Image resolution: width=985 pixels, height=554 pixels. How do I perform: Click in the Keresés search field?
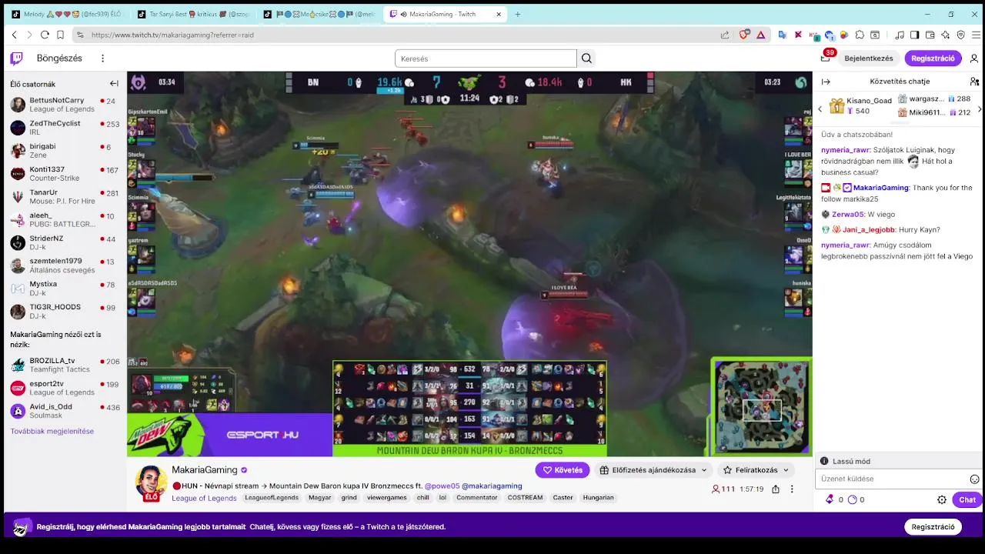(486, 58)
